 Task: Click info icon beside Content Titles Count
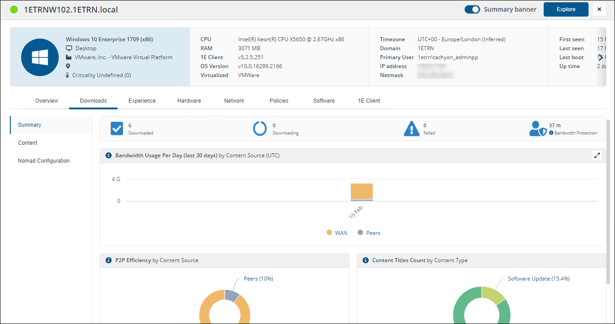pyautogui.click(x=366, y=260)
